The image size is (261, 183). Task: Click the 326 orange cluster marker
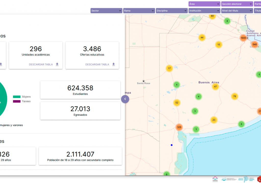[179, 127]
